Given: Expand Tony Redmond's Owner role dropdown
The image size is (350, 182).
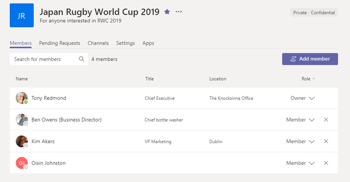Looking at the screenshot, I should tap(311, 98).
